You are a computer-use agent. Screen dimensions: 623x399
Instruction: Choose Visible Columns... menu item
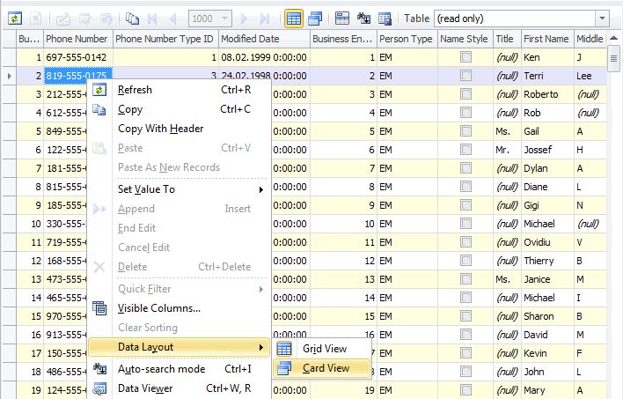pyautogui.click(x=179, y=308)
